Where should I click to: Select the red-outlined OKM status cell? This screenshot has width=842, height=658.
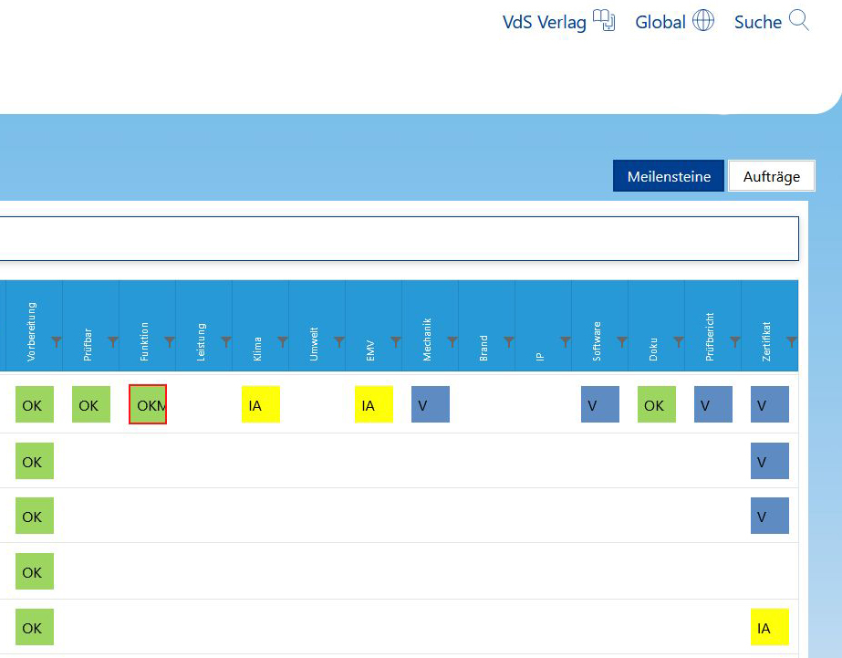tap(148, 404)
